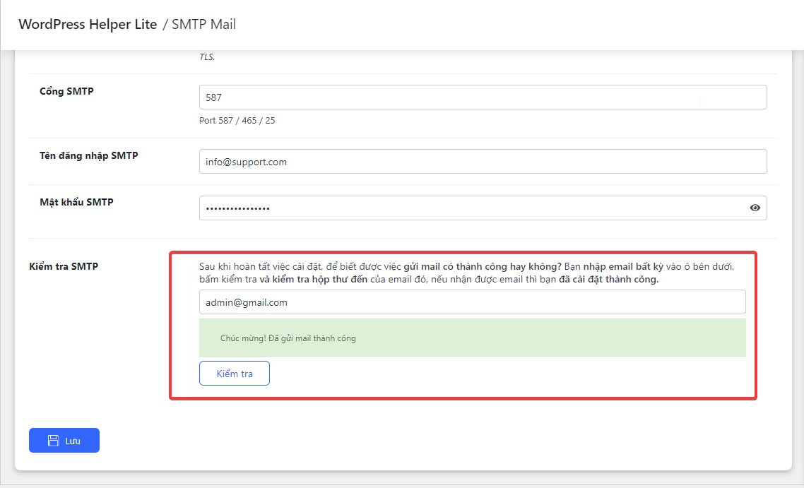Click the bold phrase kiểm tra hộp thư đến
This screenshot has height=488, width=804.
tap(314, 280)
